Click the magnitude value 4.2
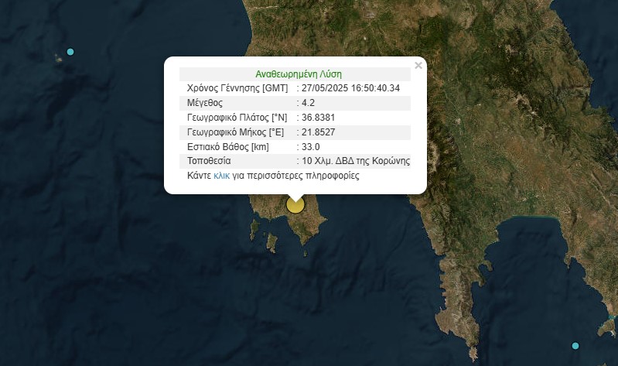This screenshot has width=618, height=366. point(309,103)
